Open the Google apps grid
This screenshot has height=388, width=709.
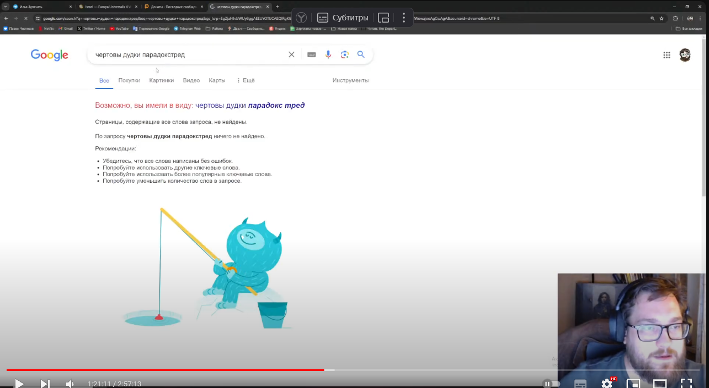click(x=667, y=54)
